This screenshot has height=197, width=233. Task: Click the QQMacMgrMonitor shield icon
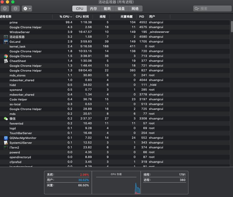(6, 138)
